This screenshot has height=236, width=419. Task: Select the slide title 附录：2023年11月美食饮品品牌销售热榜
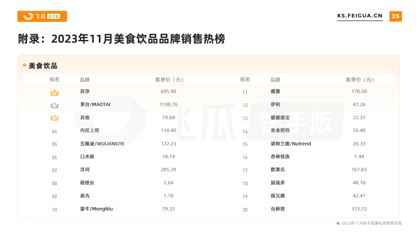121,39
